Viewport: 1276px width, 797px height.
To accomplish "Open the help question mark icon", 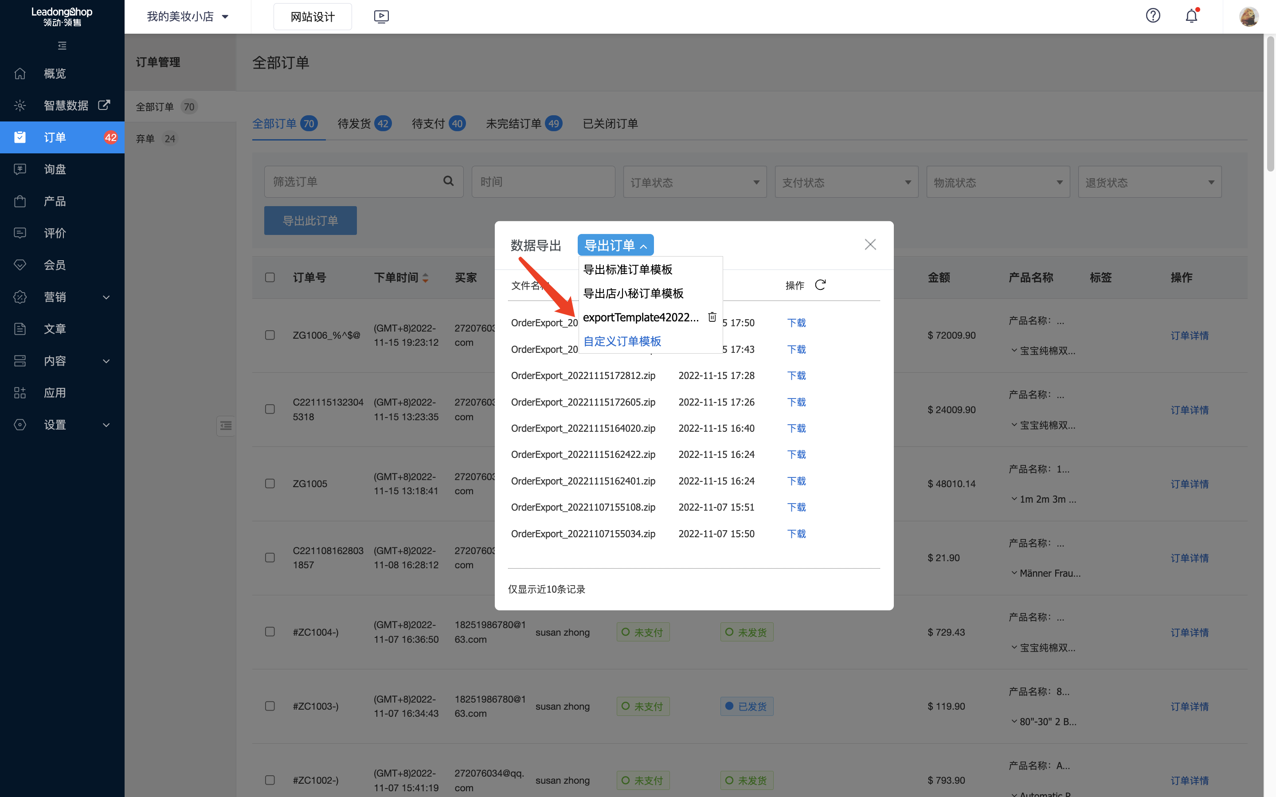I will coord(1153,16).
